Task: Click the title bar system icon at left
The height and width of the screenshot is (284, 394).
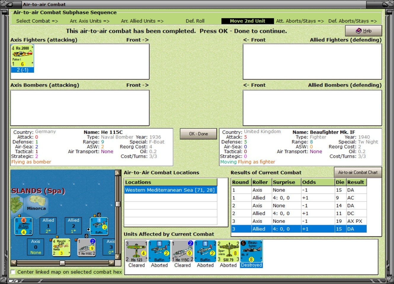Action: pyautogui.click(x=9, y=4)
